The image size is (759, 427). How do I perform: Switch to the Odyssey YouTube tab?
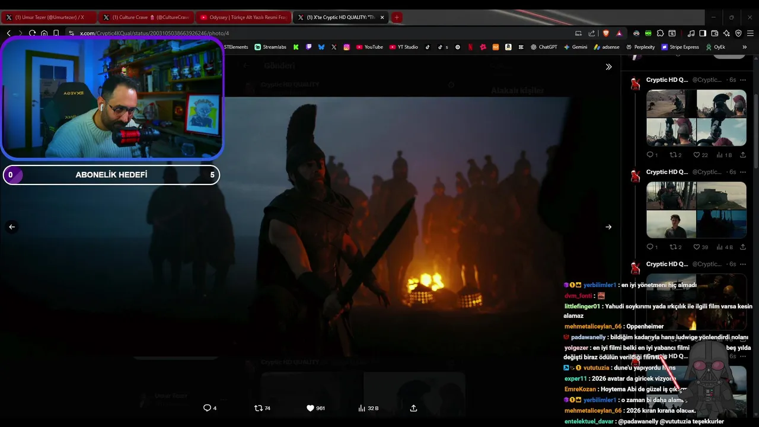(243, 17)
